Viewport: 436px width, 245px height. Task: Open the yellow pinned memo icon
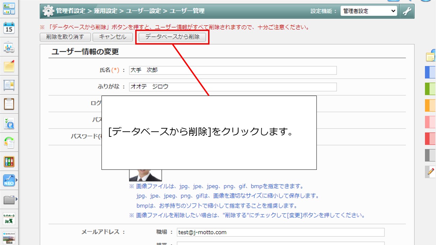[x=9, y=66]
